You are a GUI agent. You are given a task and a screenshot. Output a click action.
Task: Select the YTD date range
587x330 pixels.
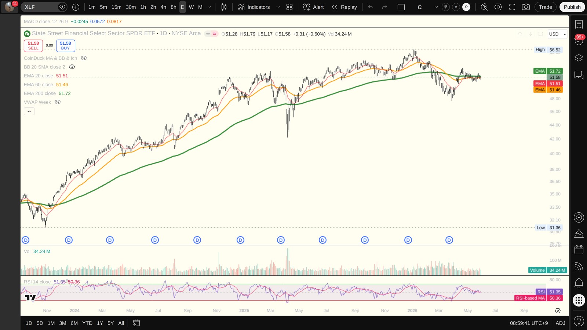pyautogui.click(x=87, y=323)
